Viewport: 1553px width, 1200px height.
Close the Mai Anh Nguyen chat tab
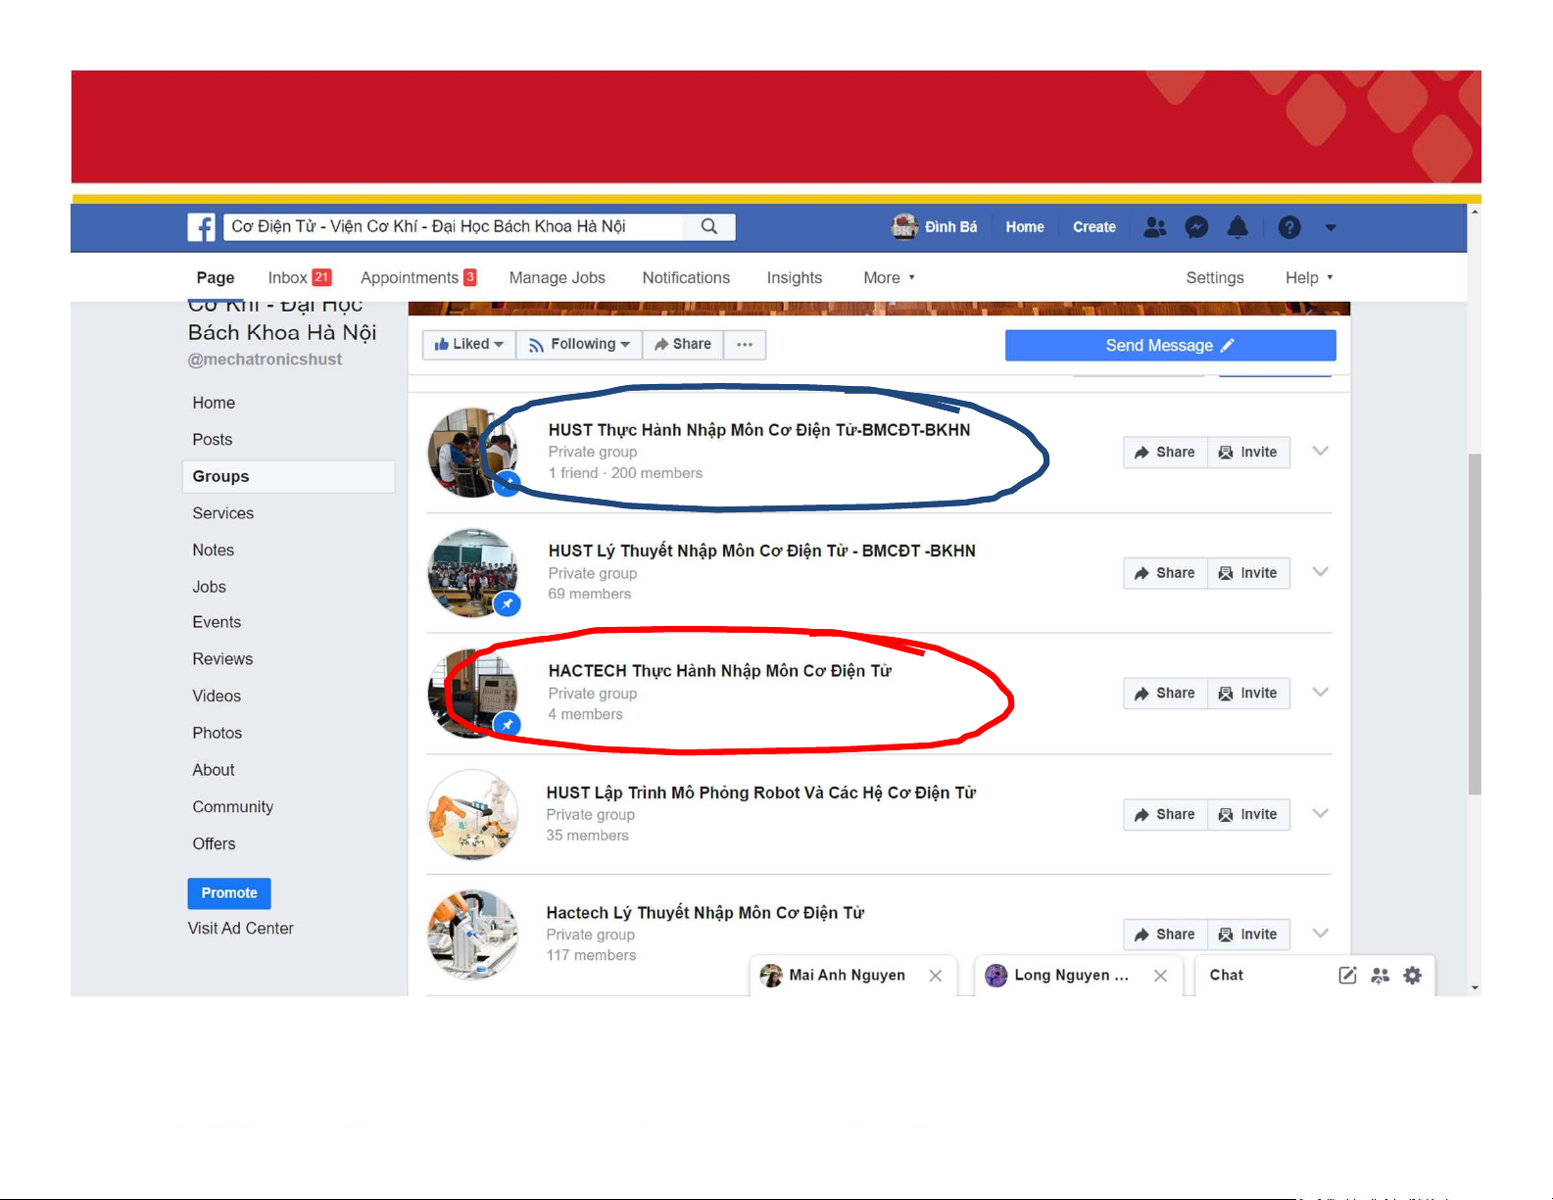tap(936, 976)
